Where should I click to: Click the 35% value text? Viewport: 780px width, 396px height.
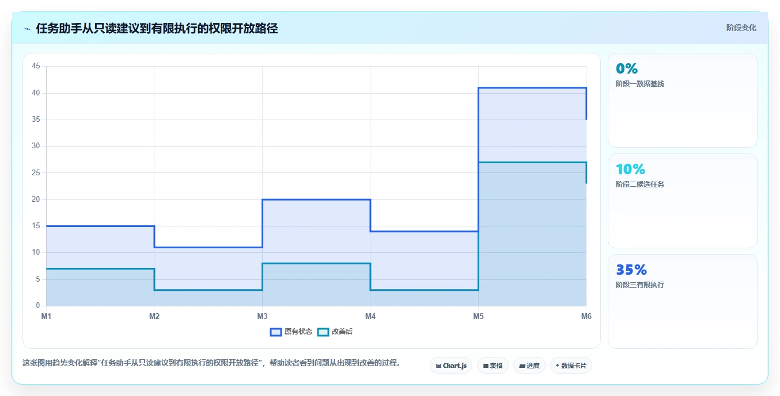631,270
